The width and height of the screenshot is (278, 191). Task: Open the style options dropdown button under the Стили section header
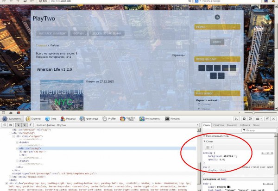(209, 147)
